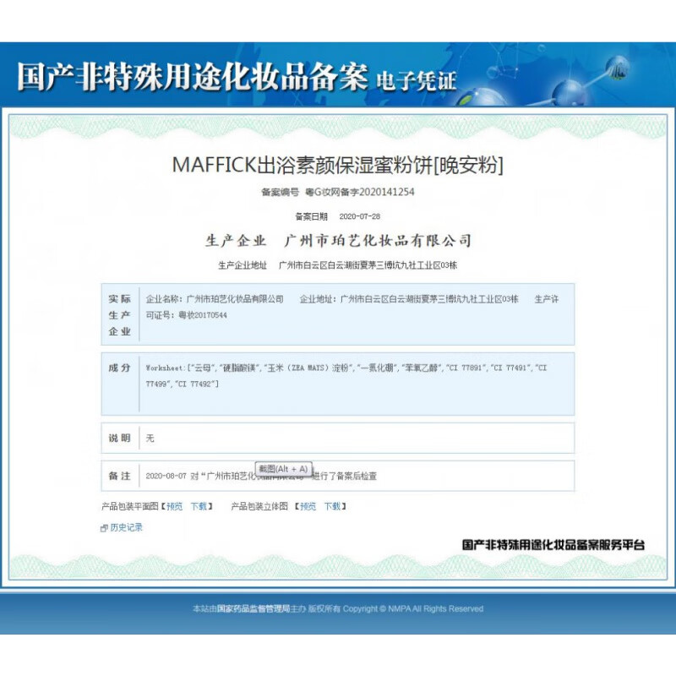
Task: Download the 产品包装平面图 flat packaging image
Action: tap(199, 506)
